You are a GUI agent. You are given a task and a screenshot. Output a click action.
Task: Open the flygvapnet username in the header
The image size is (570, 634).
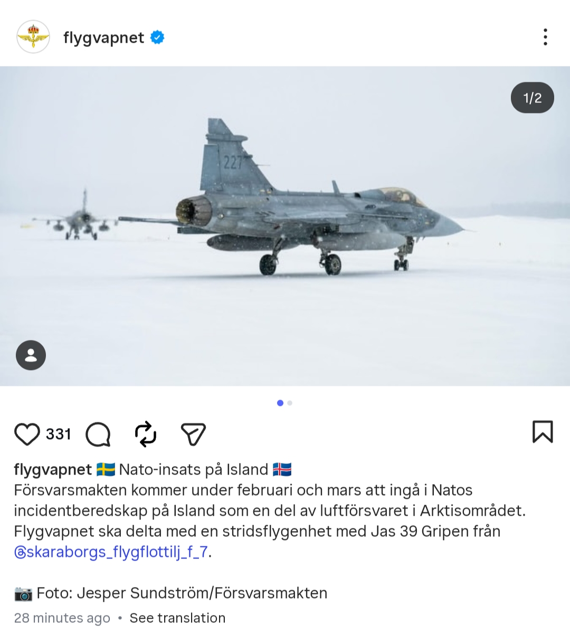(x=103, y=37)
